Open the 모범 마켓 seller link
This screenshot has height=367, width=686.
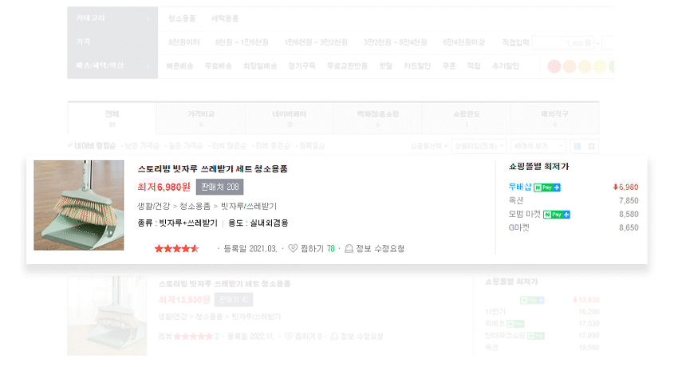pyautogui.click(x=525, y=214)
